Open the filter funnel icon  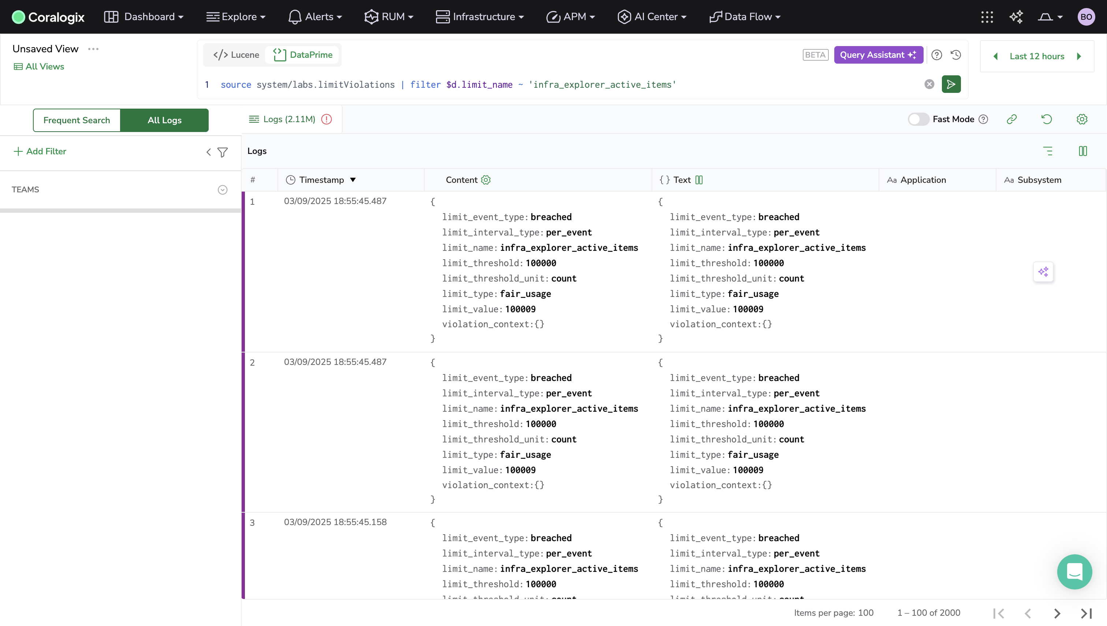coord(223,152)
